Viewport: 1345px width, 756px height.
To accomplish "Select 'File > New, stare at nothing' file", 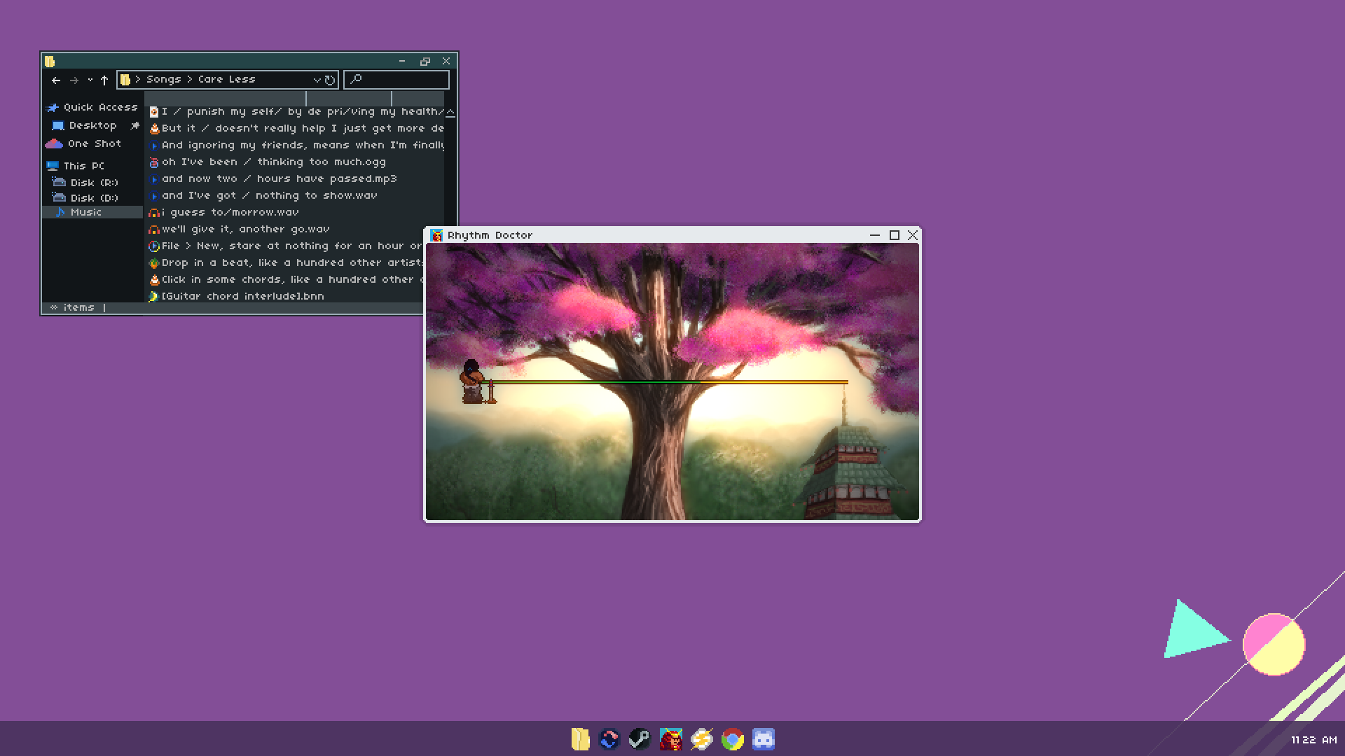I will pos(285,246).
